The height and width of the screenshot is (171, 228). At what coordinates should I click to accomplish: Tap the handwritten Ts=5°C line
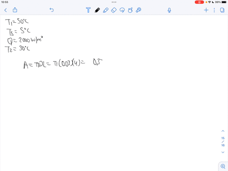(x=19, y=31)
